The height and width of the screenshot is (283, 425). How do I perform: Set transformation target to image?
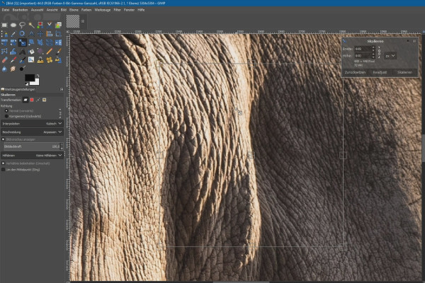pyautogui.click(x=44, y=100)
